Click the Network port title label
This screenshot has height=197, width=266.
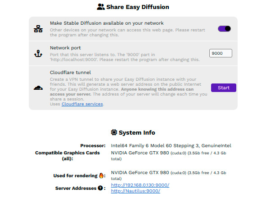pos(65,48)
